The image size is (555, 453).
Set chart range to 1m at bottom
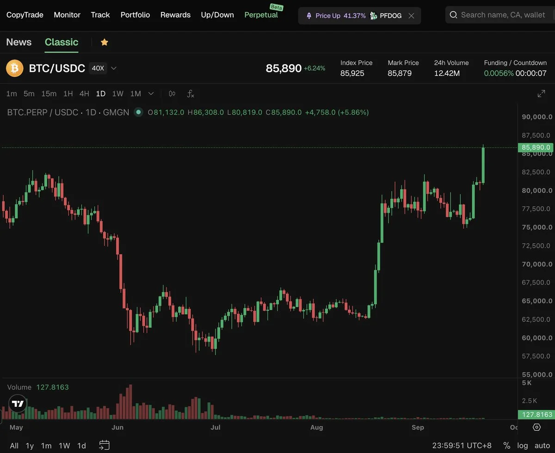tap(46, 446)
